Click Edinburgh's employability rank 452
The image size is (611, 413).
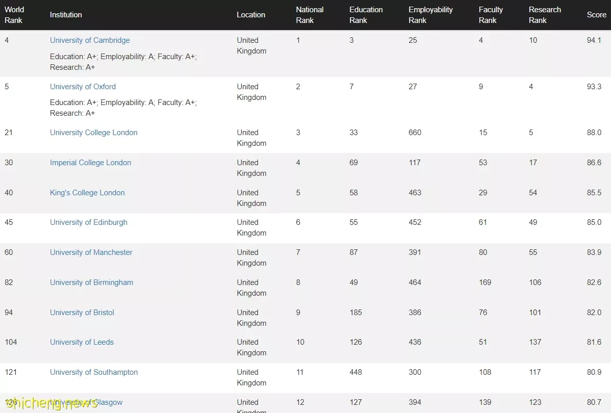pos(415,222)
